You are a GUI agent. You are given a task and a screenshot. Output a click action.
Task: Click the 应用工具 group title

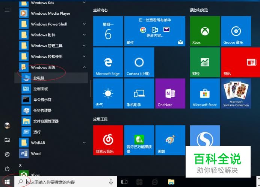click(100, 119)
